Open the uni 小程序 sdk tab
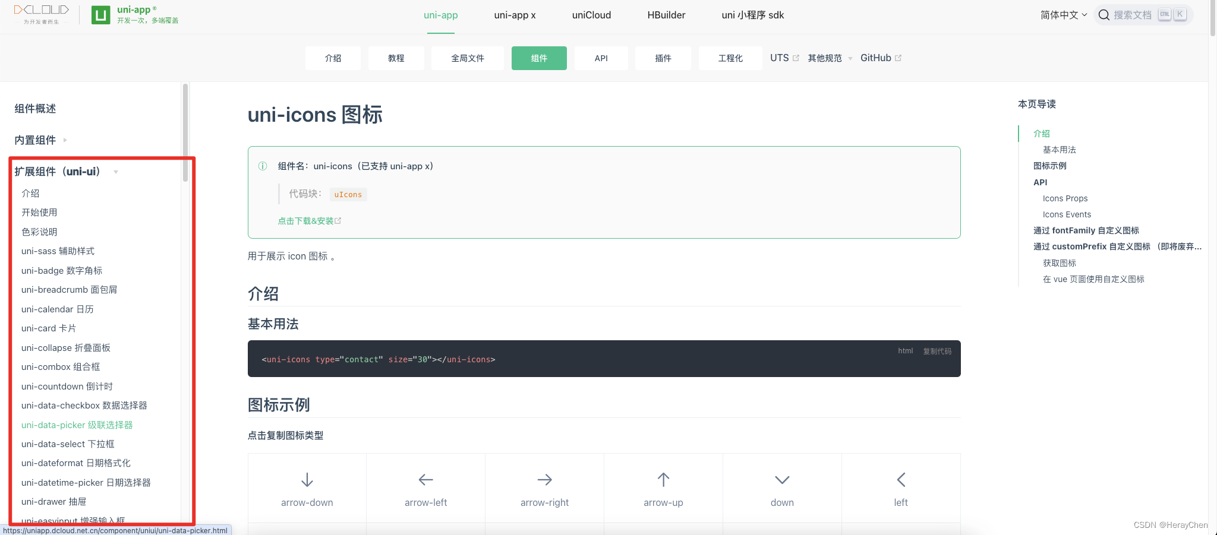Image resolution: width=1217 pixels, height=535 pixels. [x=753, y=15]
